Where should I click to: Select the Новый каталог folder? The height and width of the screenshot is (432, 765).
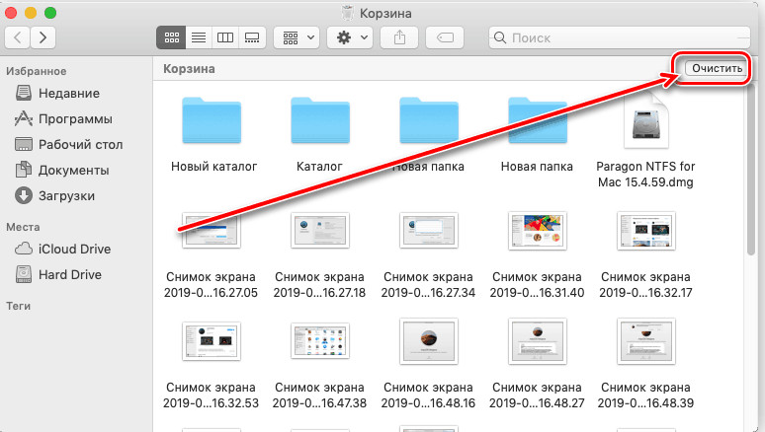tap(212, 120)
